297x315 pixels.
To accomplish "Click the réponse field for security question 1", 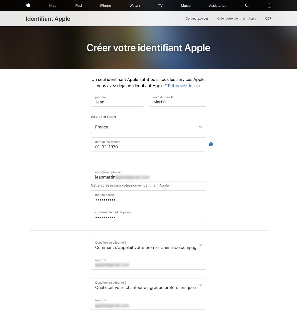I will [x=148, y=263].
